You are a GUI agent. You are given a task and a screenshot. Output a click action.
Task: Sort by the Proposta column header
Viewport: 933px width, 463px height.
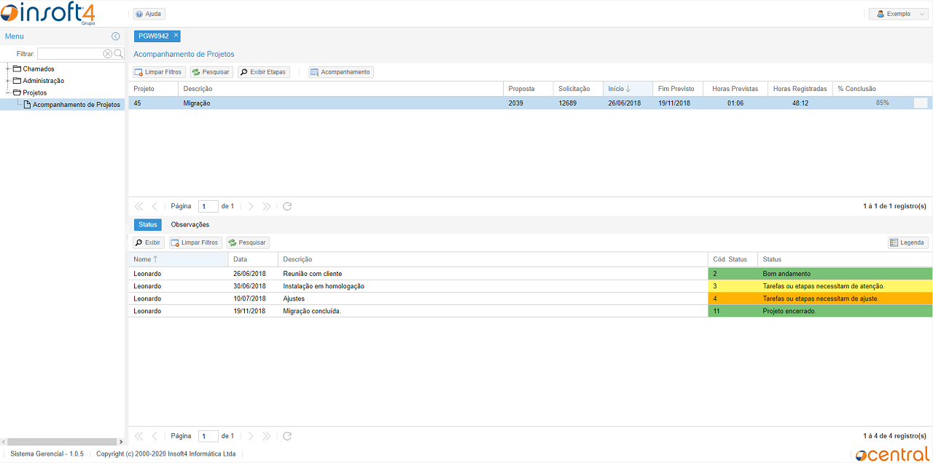pos(528,89)
